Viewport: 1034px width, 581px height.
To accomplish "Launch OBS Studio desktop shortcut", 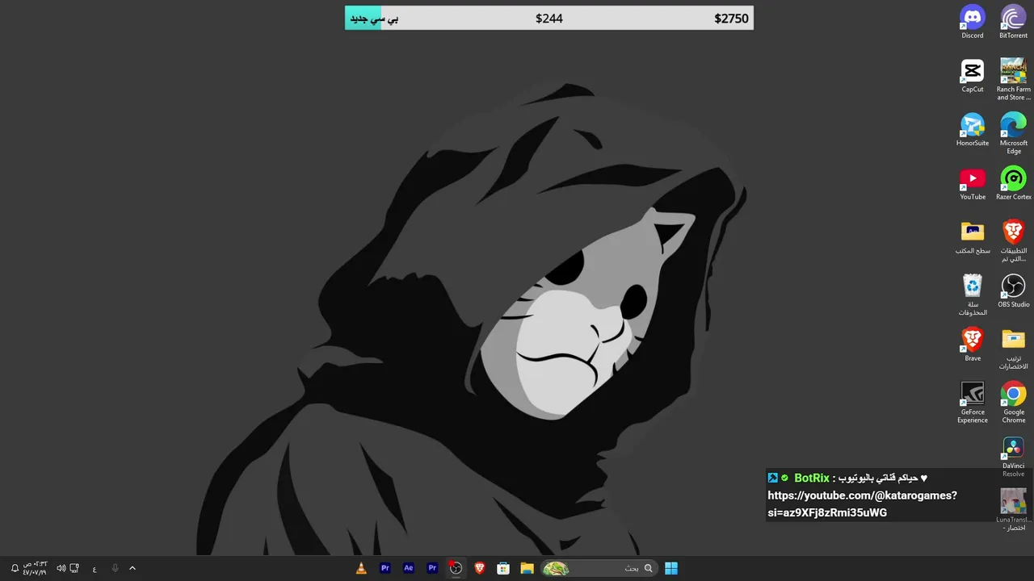I will tap(1013, 291).
